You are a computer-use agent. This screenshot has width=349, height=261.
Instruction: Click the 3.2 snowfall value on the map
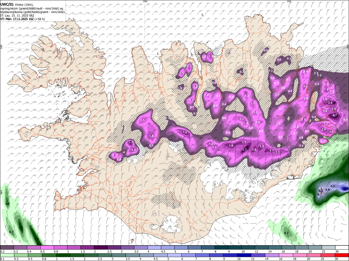130,142
